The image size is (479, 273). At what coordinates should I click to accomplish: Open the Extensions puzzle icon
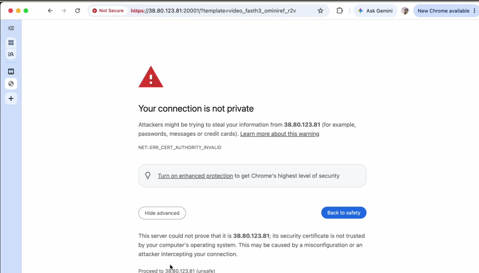point(339,11)
